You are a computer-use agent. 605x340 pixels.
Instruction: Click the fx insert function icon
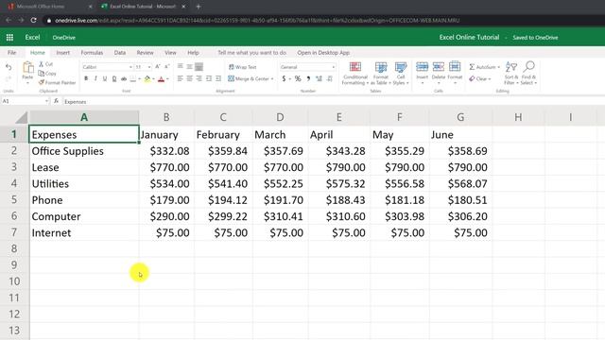pos(56,101)
